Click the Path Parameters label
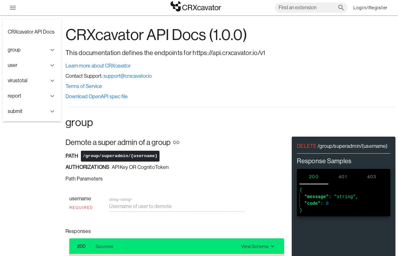This screenshot has height=256, width=398. point(84,179)
